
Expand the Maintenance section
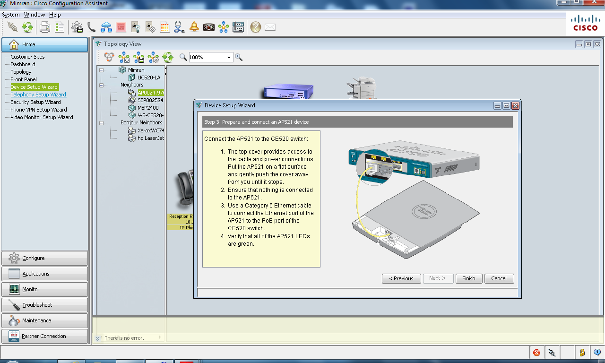tap(44, 320)
